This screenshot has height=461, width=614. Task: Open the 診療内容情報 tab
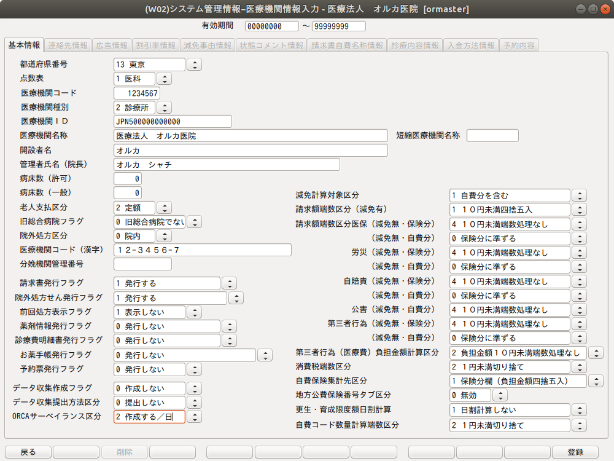click(415, 45)
